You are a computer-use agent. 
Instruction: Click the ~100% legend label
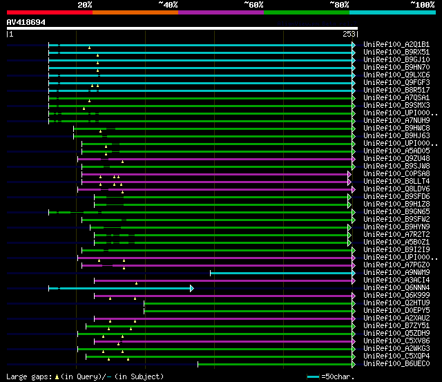point(423,5)
